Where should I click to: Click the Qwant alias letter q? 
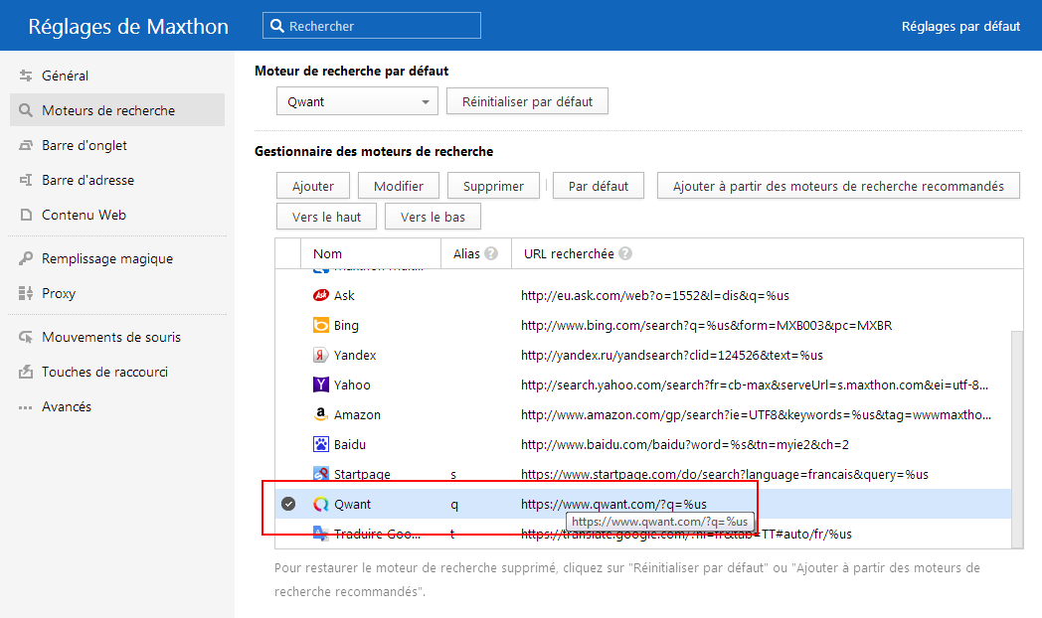coord(453,505)
